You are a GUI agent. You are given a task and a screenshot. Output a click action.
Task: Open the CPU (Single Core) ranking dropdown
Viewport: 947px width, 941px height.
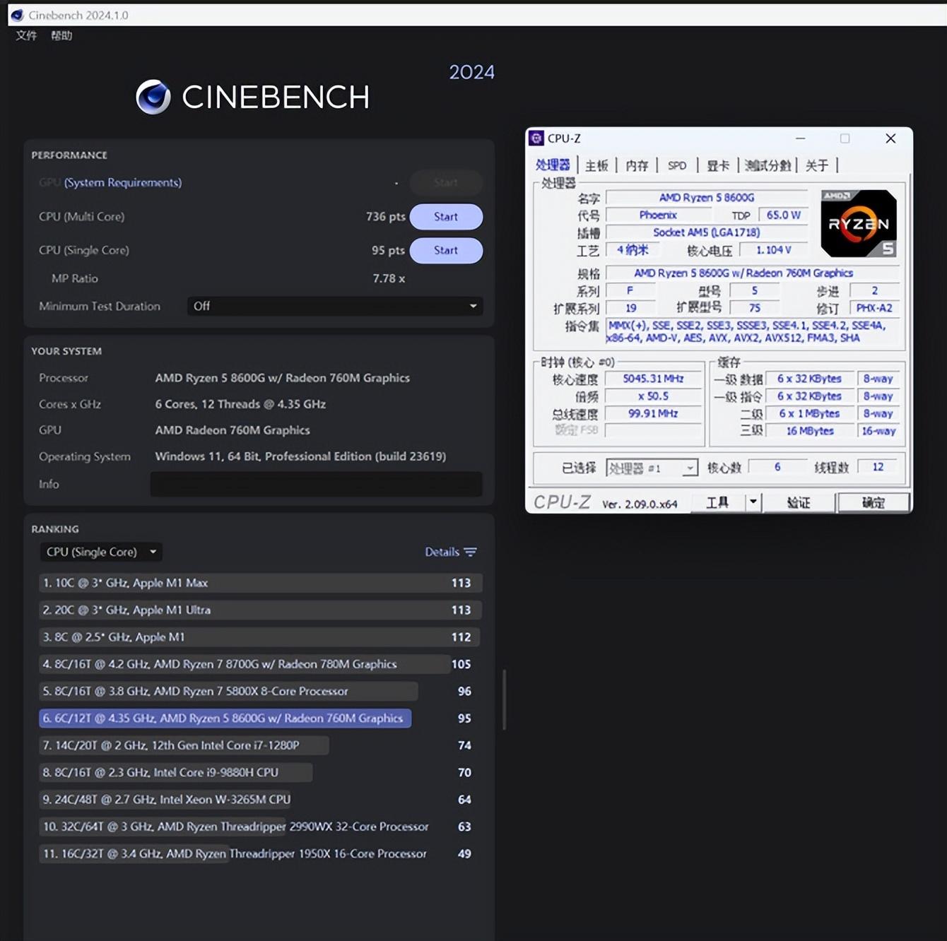coord(101,552)
